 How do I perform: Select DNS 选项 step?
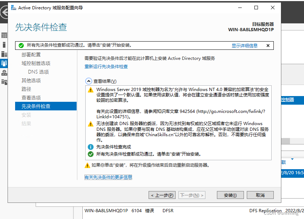click(x=38, y=72)
